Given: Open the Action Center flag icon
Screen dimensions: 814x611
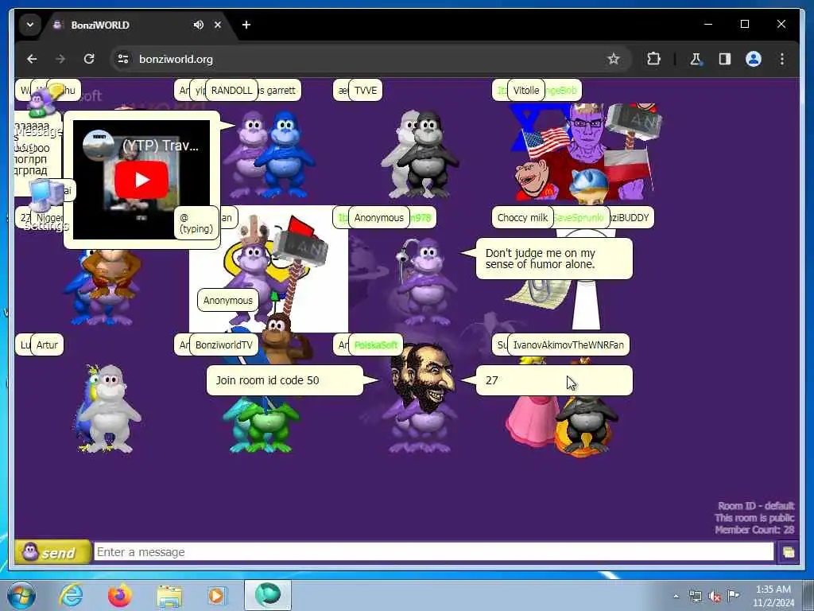Looking at the screenshot, I should (733, 596).
